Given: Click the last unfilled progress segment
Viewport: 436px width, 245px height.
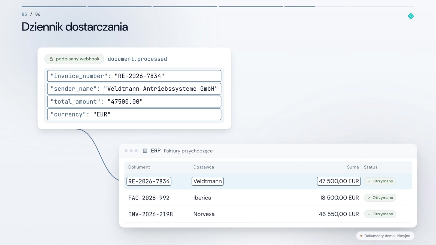Looking at the screenshot, I should [x=382, y=7].
